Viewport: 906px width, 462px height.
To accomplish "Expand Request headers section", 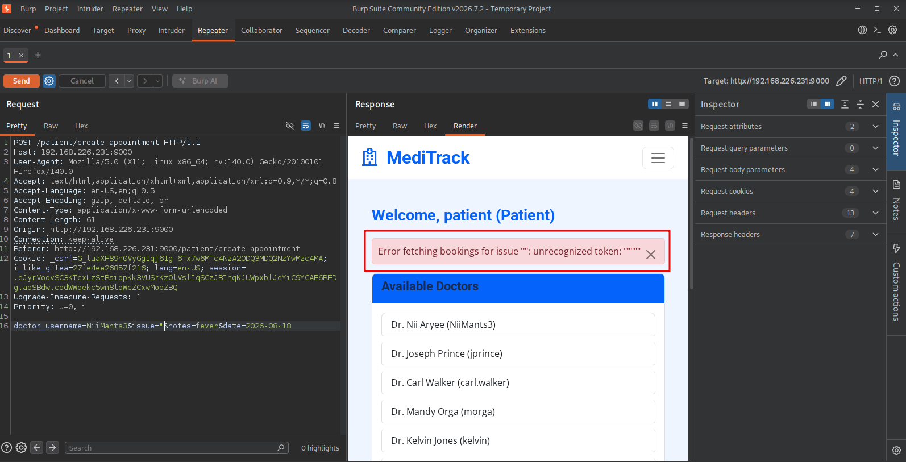I will (791, 213).
